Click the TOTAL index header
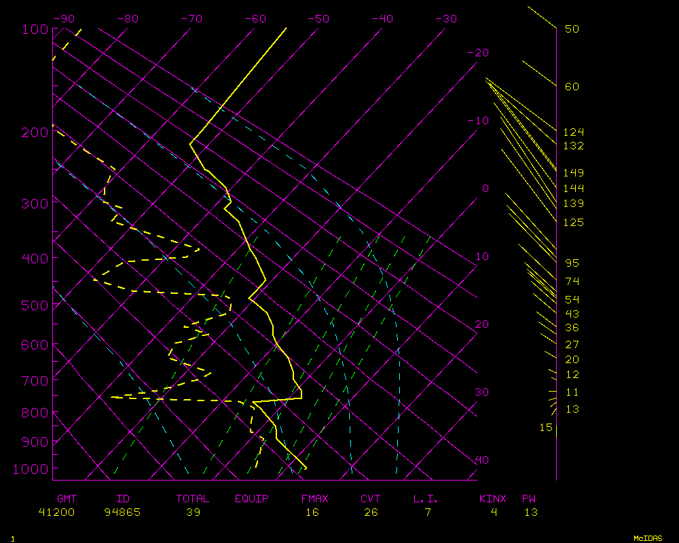Screen dimensions: 679x543 193,499
